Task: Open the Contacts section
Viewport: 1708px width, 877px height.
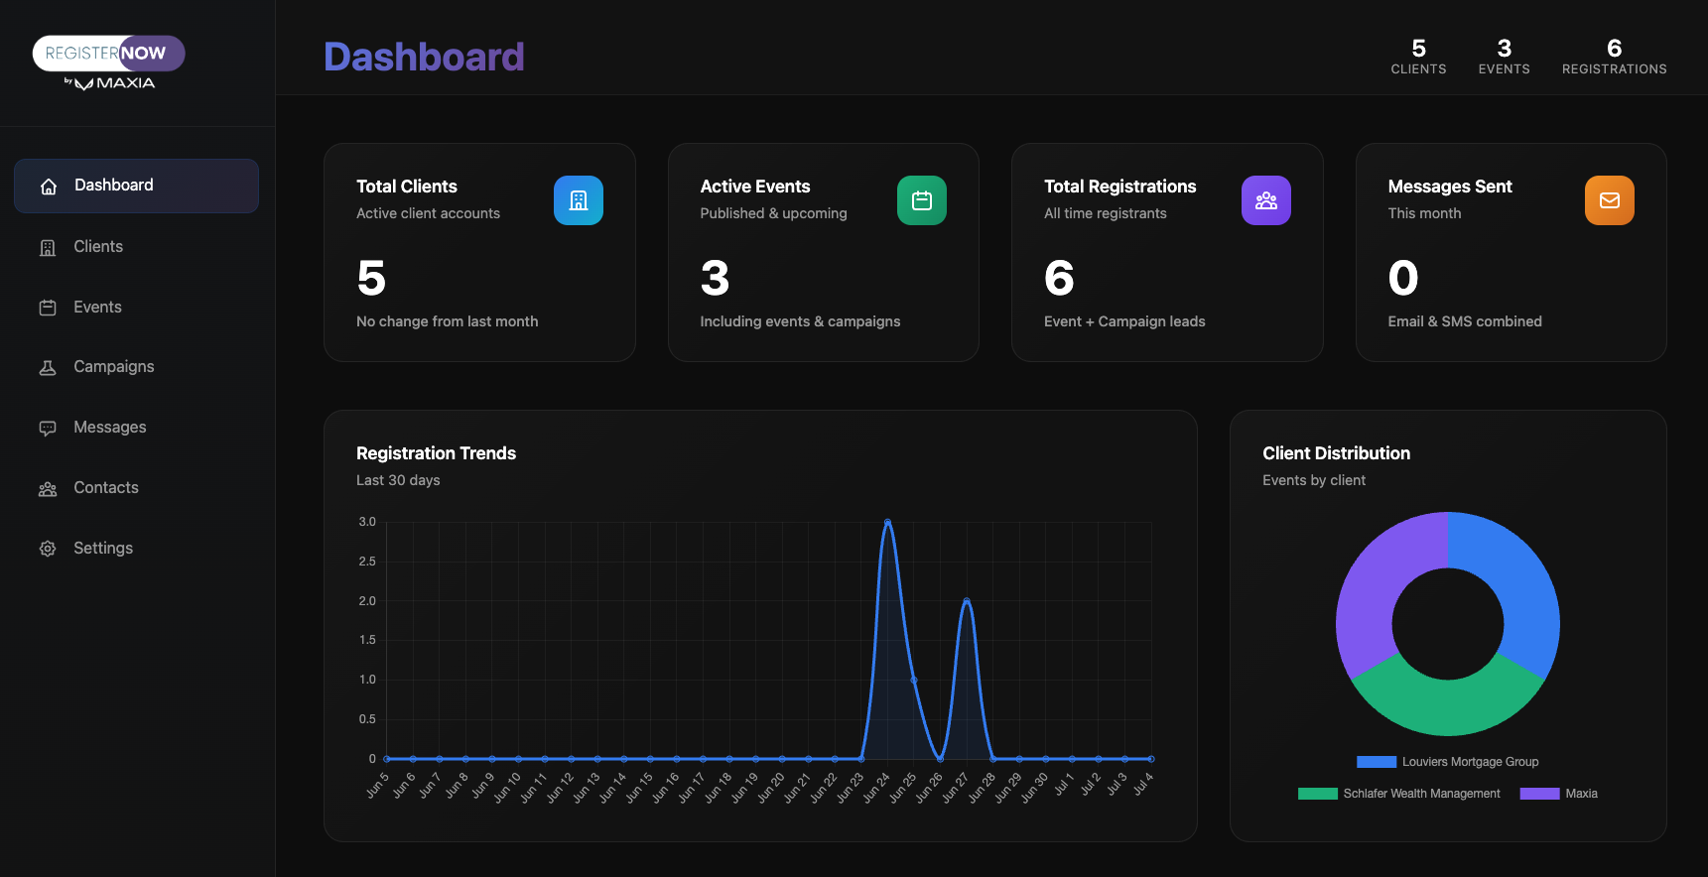Action: tap(105, 488)
